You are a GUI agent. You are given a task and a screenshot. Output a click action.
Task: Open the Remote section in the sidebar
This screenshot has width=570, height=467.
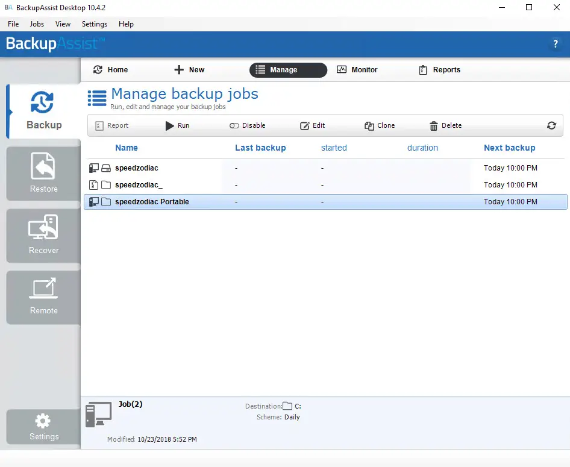(43, 297)
